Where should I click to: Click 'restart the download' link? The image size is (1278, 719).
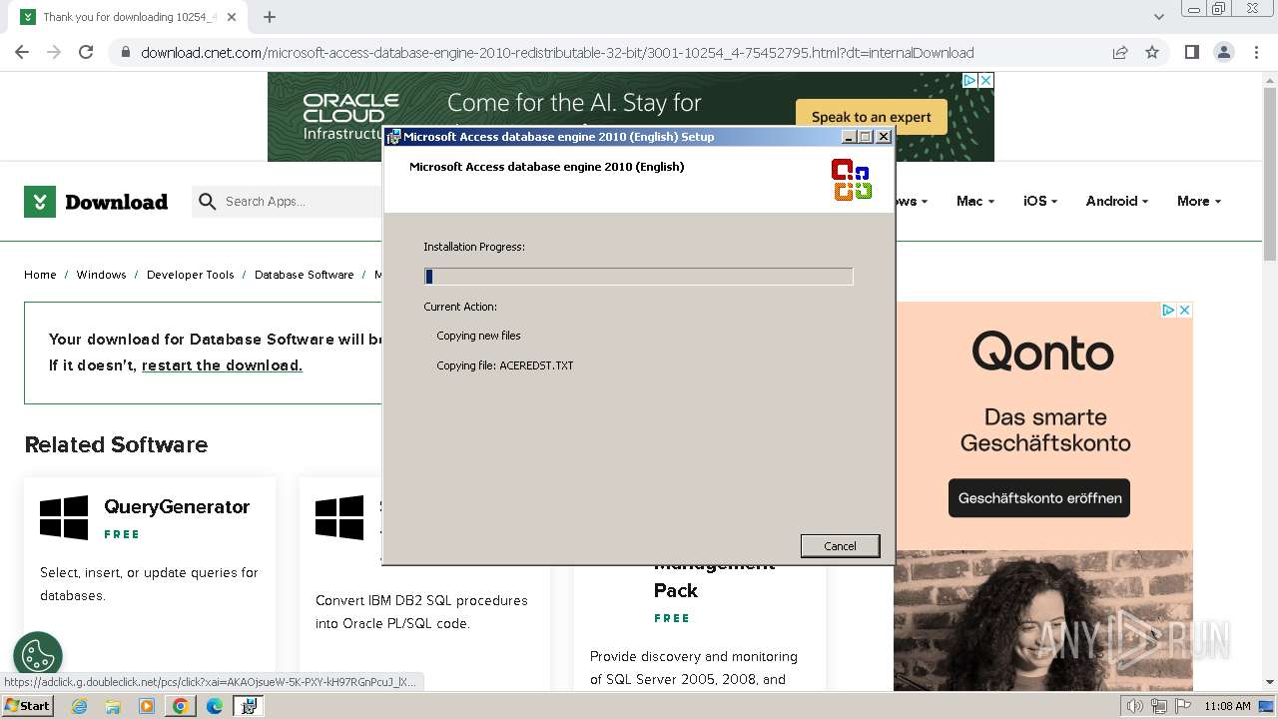[x=222, y=365]
